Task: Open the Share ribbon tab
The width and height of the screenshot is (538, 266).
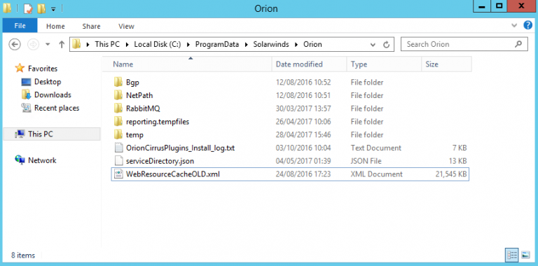Action: [91, 26]
